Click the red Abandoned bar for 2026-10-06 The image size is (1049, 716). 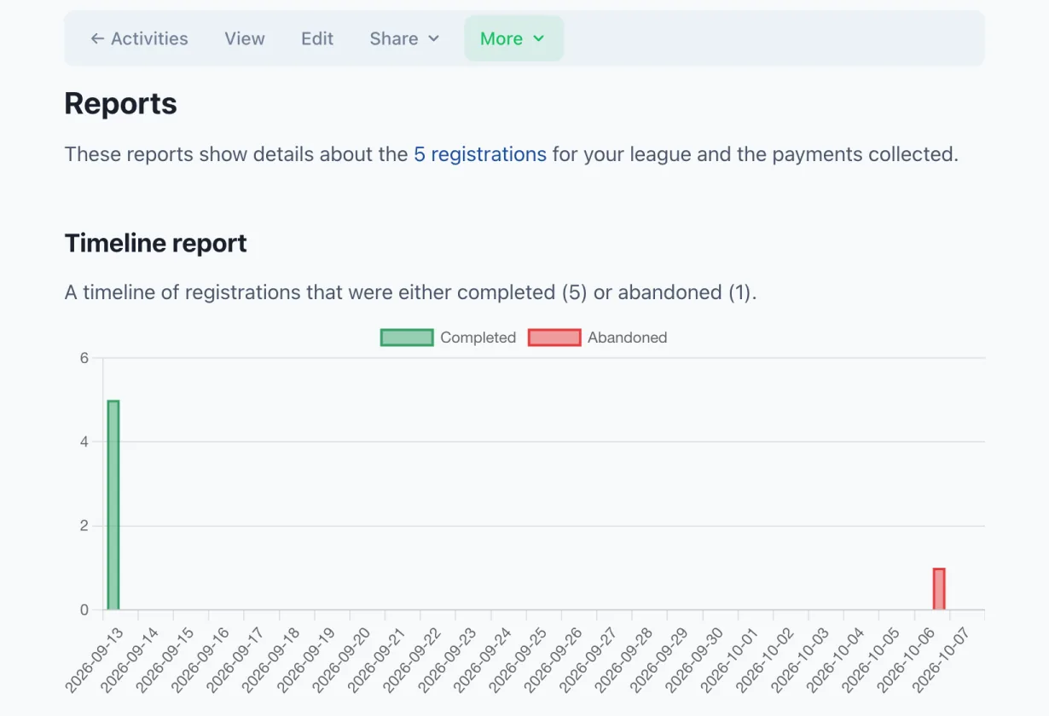[x=939, y=589]
